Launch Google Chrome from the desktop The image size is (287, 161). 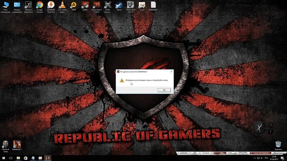point(39,7)
